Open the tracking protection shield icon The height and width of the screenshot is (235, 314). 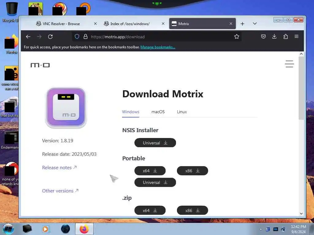click(77, 37)
